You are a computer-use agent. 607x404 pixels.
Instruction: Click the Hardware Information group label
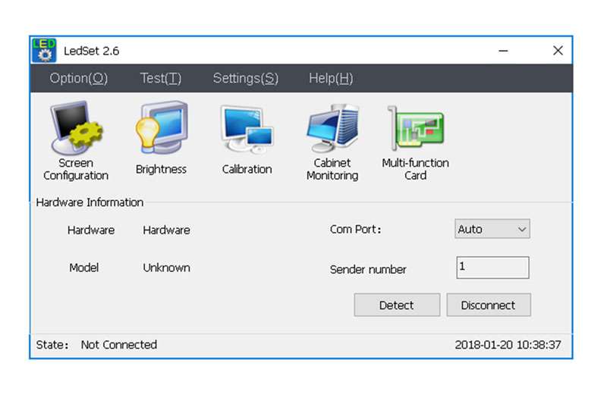point(90,202)
